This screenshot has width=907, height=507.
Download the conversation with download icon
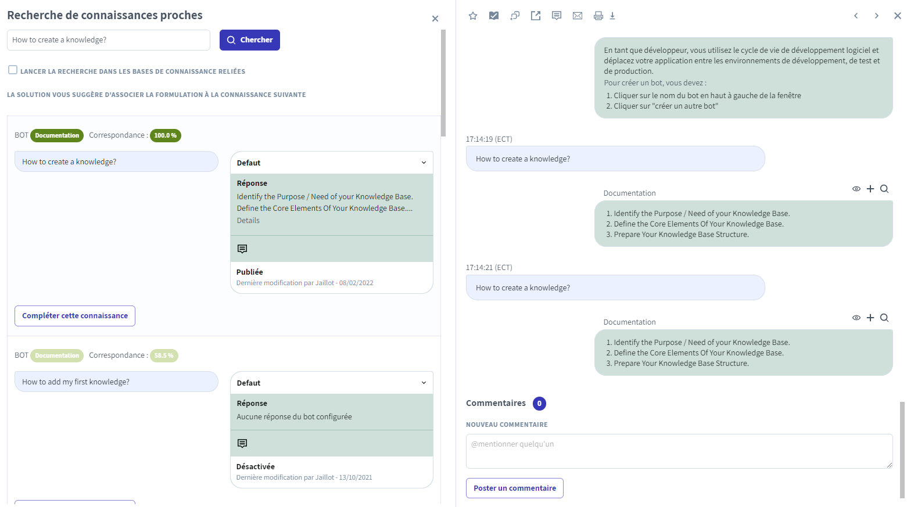[x=612, y=16]
